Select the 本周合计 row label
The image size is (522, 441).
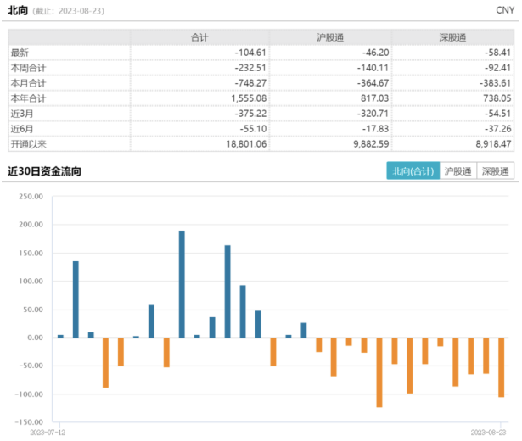[x=31, y=69]
